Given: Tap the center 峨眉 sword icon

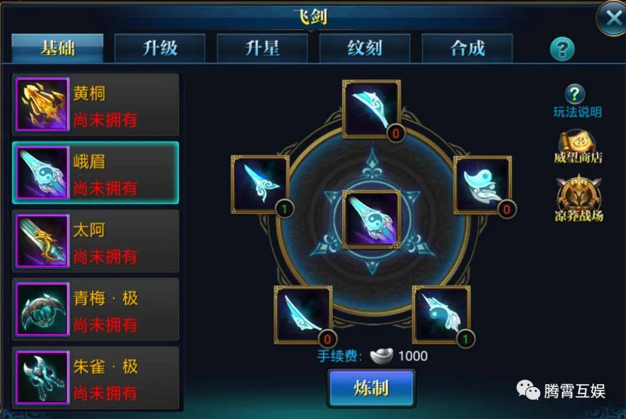Looking at the screenshot, I should (372, 219).
